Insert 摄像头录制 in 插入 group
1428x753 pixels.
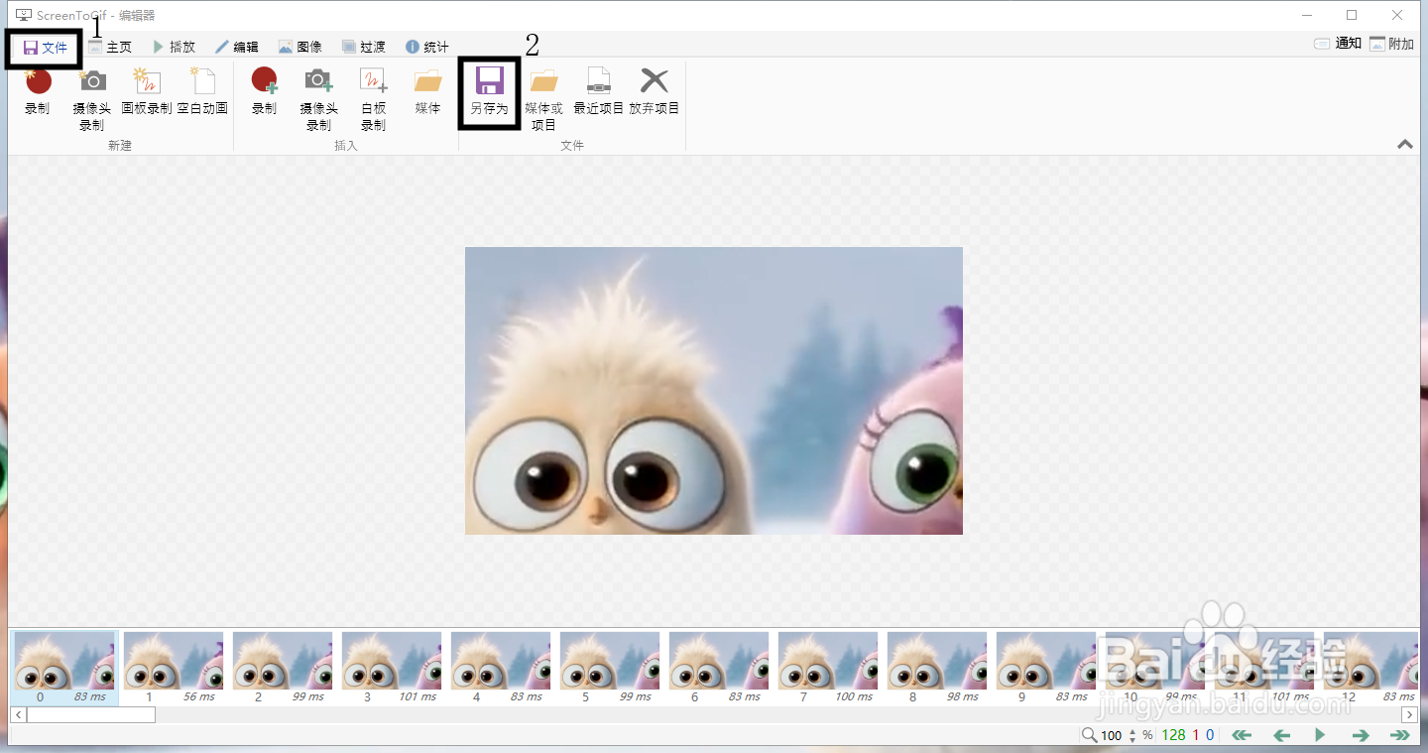318,99
